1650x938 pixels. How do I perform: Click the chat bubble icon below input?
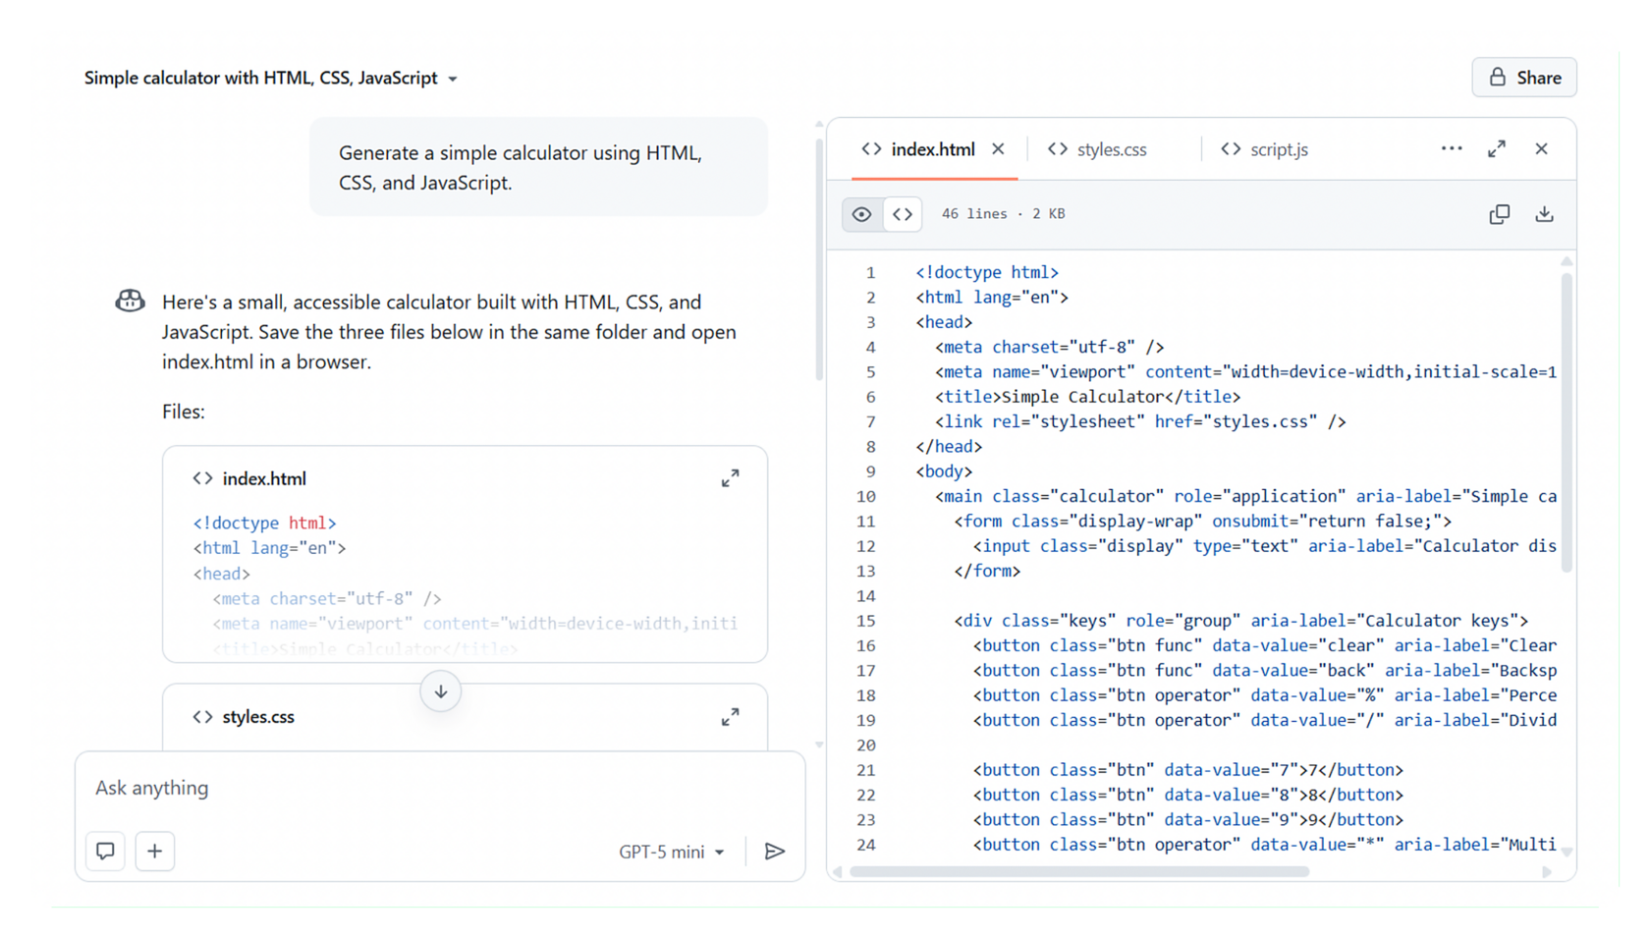105,851
